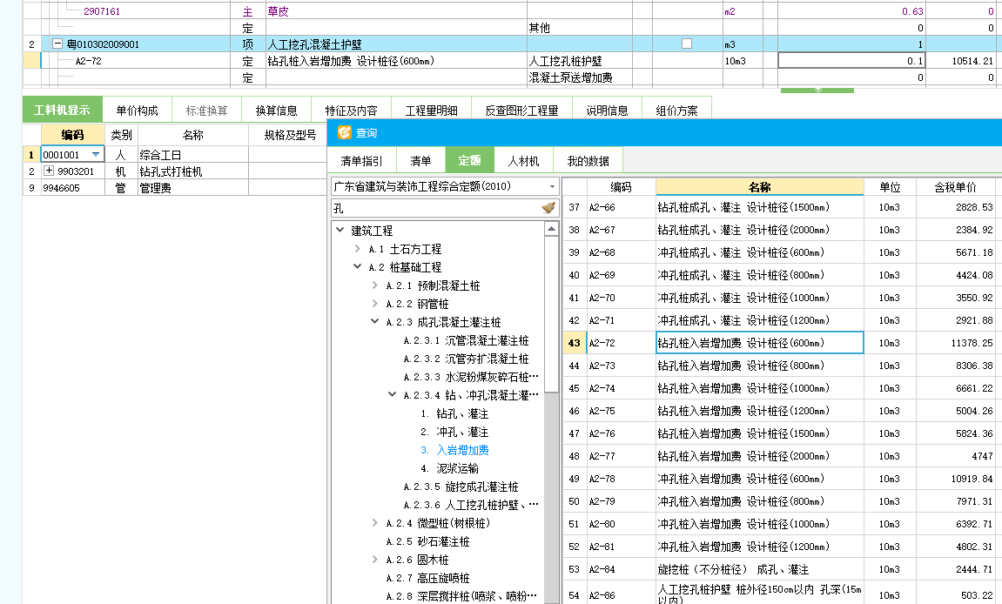Open the dropdown in code cell 0001001

click(95, 155)
